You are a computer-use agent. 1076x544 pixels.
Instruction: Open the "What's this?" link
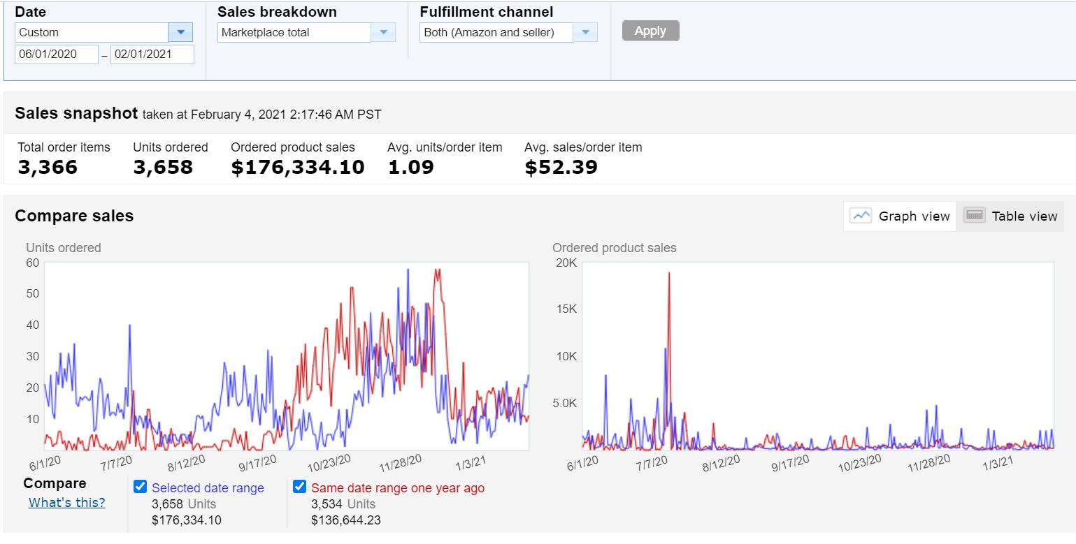(x=67, y=503)
